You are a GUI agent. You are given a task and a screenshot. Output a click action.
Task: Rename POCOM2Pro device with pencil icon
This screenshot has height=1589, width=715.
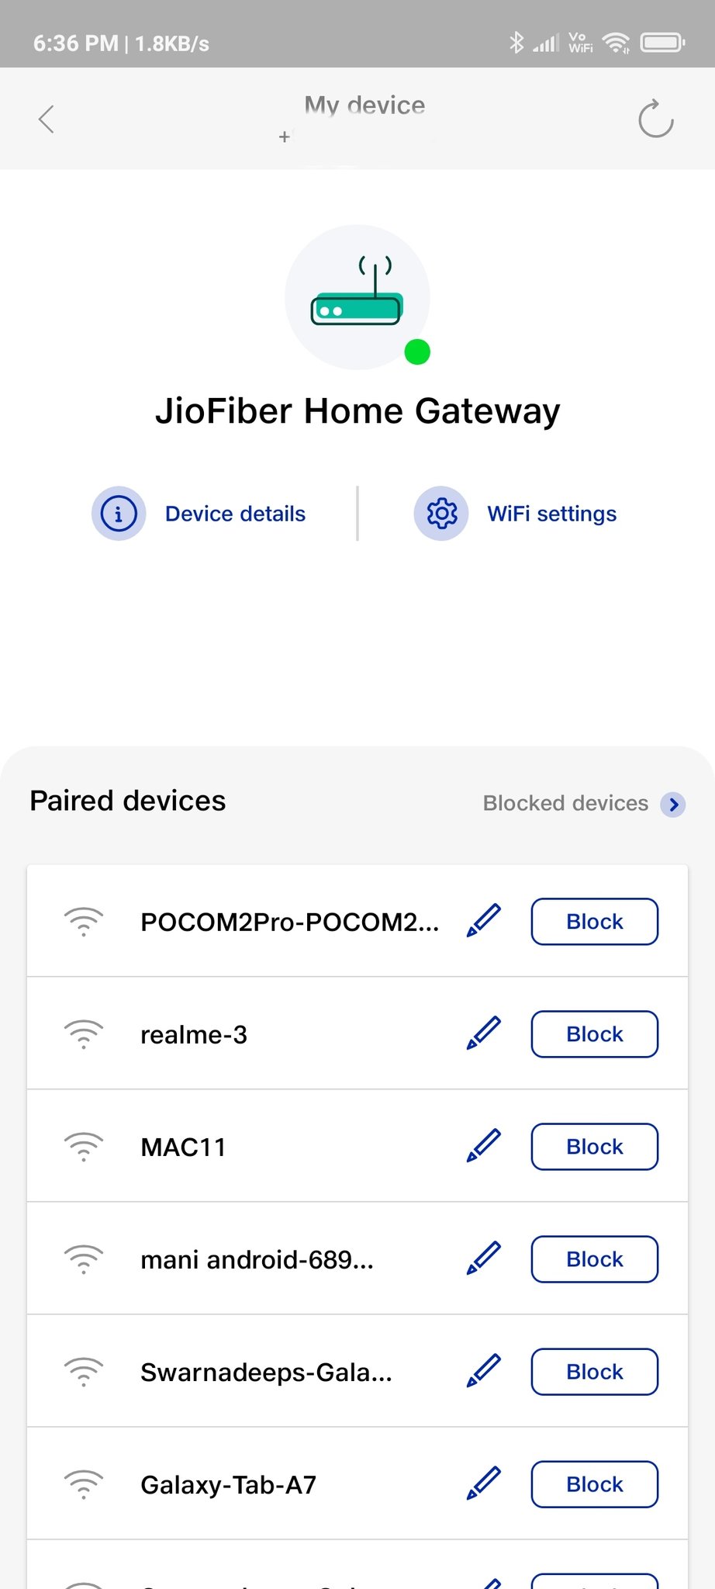click(x=484, y=921)
